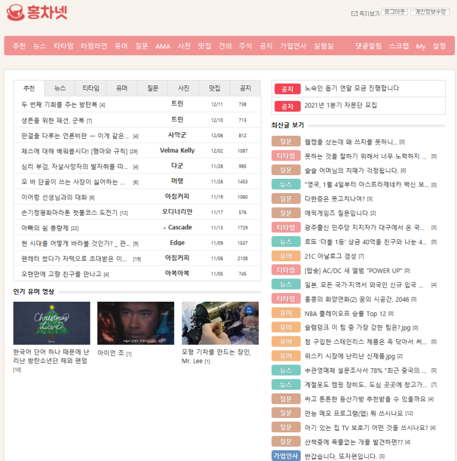Open the model train craftsman video thumbnail
457x461 pixels.
(220, 323)
